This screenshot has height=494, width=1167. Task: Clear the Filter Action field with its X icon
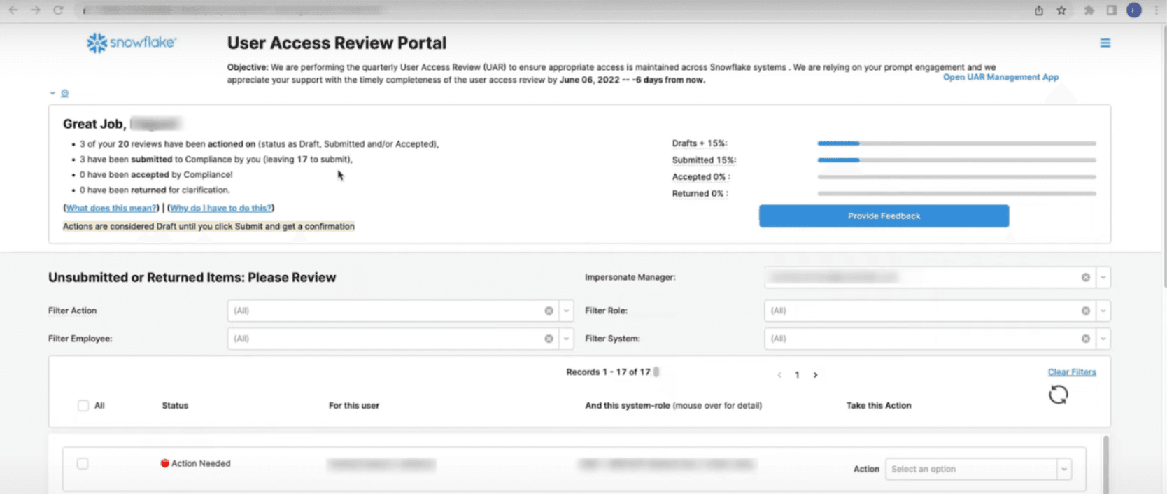[549, 311]
